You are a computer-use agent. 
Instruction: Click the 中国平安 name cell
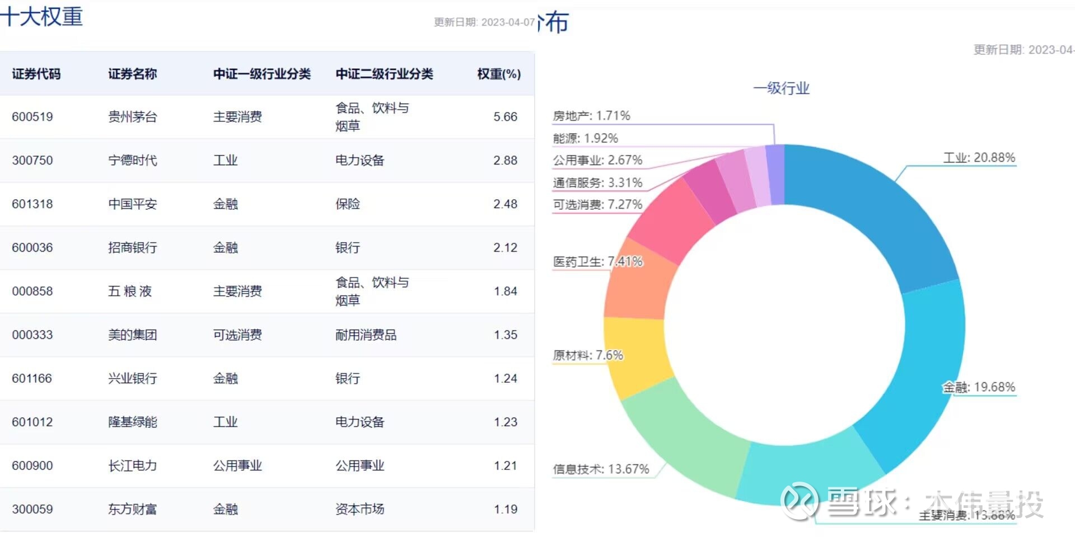(x=133, y=204)
